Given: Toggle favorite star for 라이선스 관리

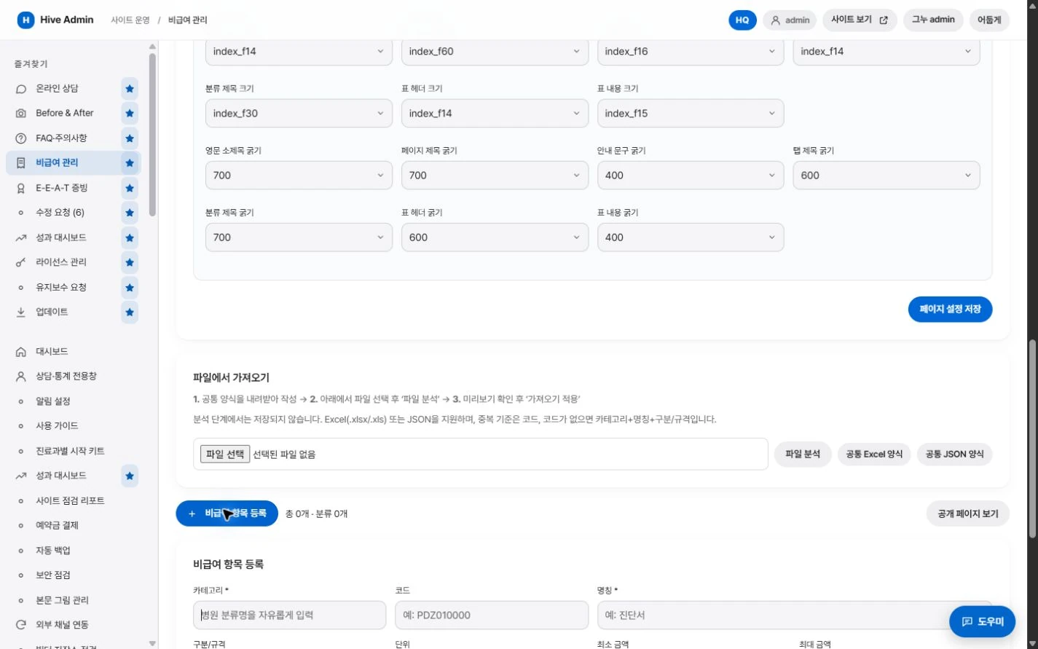Looking at the screenshot, I should pos(130,262).
